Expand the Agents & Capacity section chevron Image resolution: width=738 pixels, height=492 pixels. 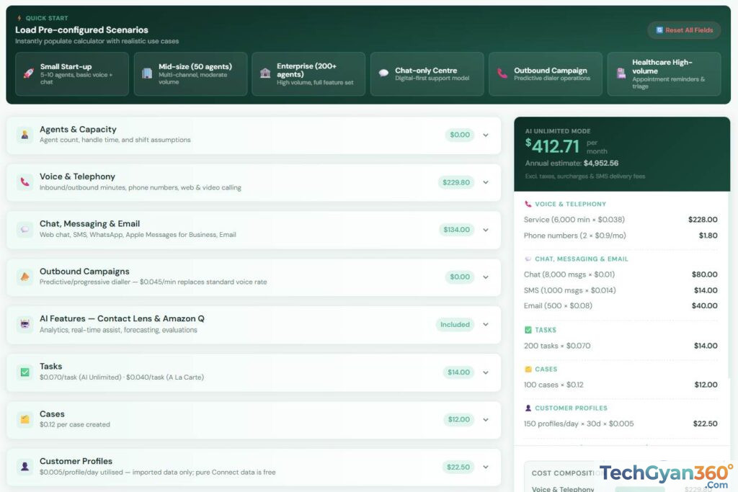(486, 135)
